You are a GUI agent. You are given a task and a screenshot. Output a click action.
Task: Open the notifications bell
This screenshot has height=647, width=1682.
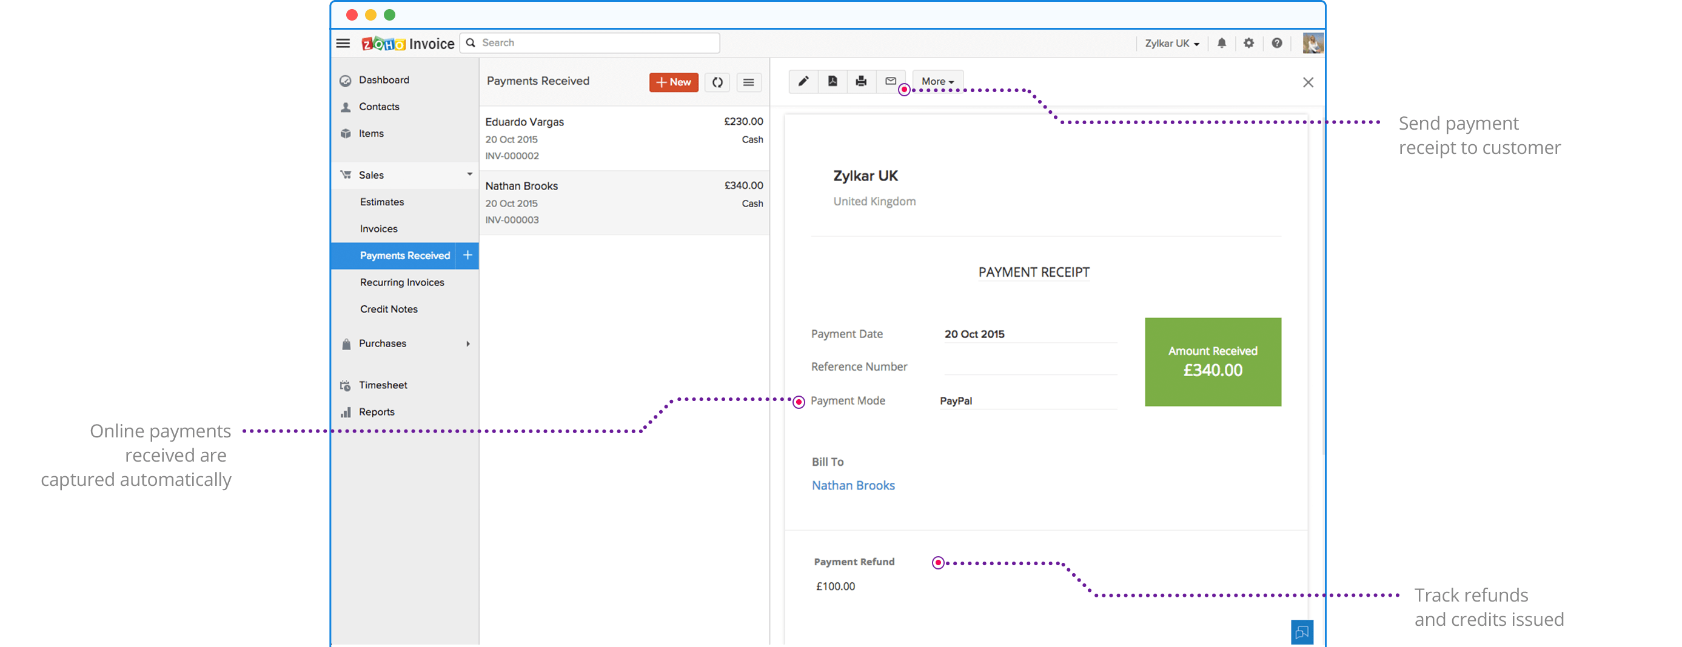point(1222,43)
